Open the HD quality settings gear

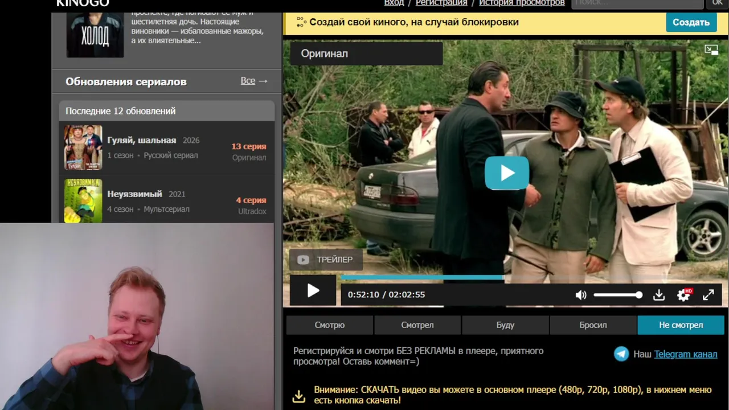coord(684,294)
